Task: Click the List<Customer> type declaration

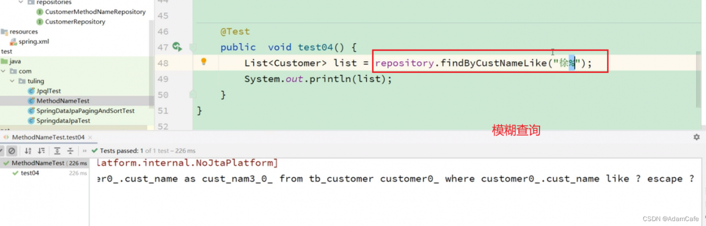Action: tap(285, 63)
